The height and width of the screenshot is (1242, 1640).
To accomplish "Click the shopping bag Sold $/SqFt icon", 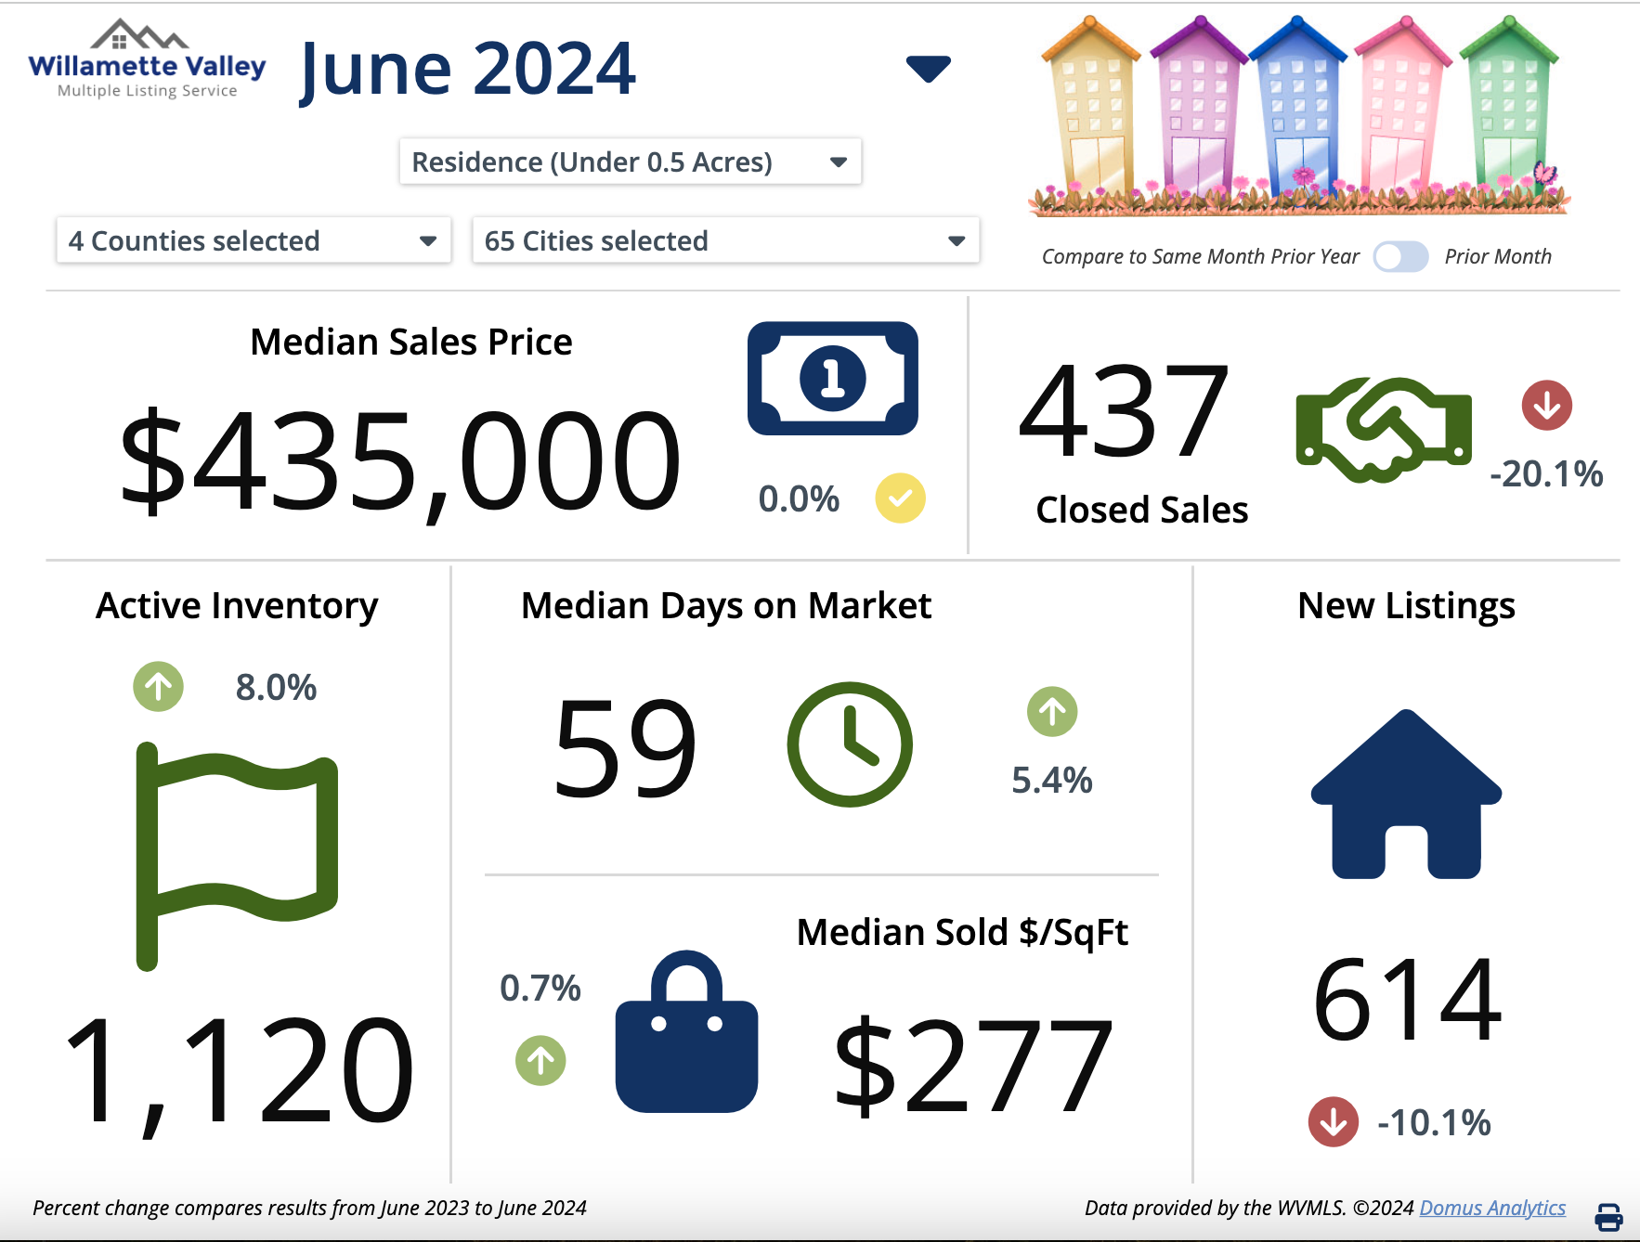I will tap(686, 1032).
